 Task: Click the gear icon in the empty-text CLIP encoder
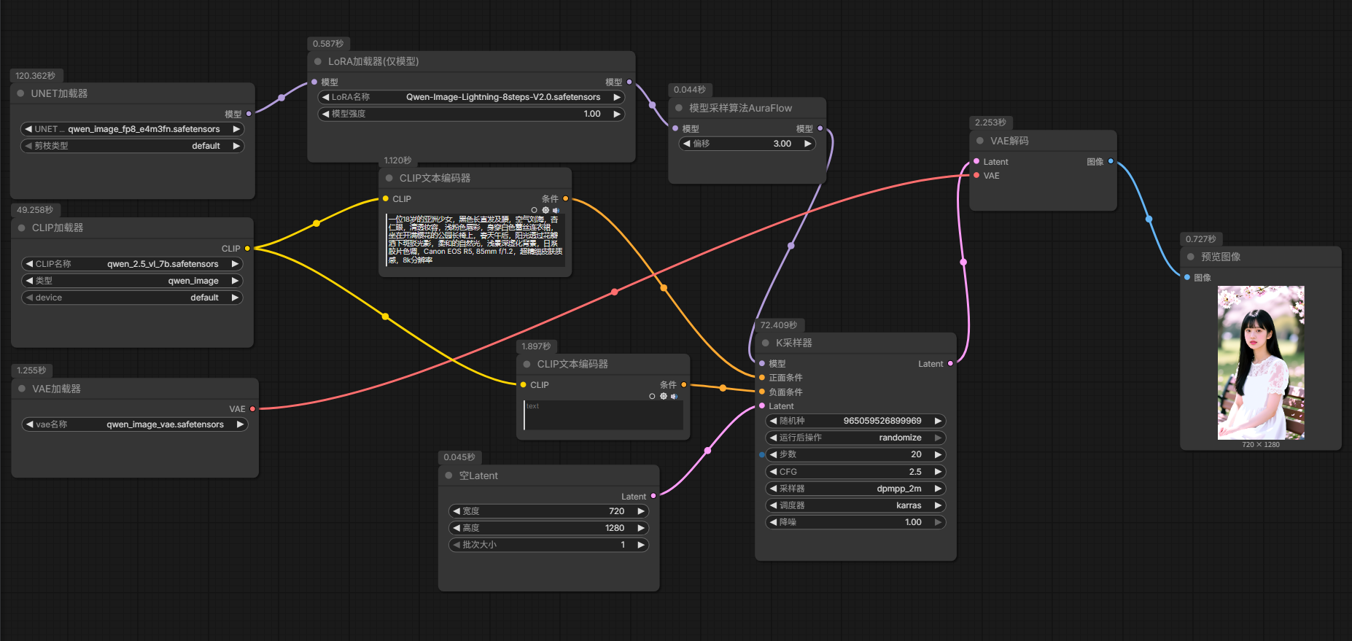click(x=663, y=396)
